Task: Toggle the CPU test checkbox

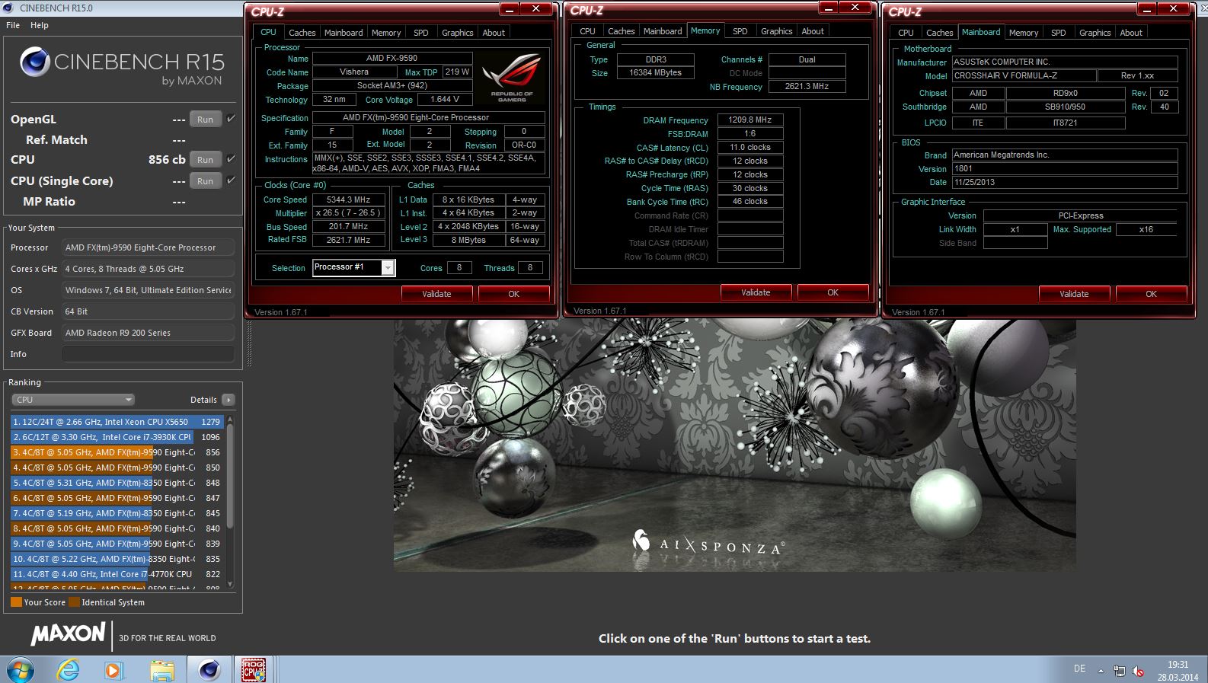Action: coord(231,159)
